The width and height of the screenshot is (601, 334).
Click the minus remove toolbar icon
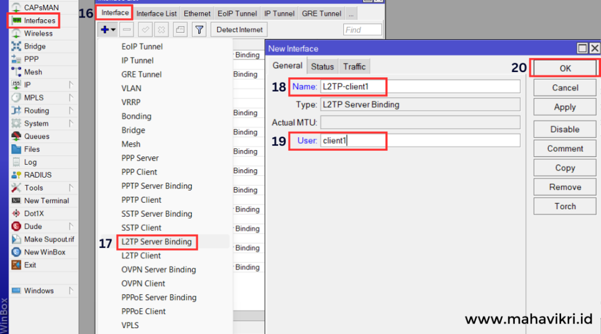[127, 29]
